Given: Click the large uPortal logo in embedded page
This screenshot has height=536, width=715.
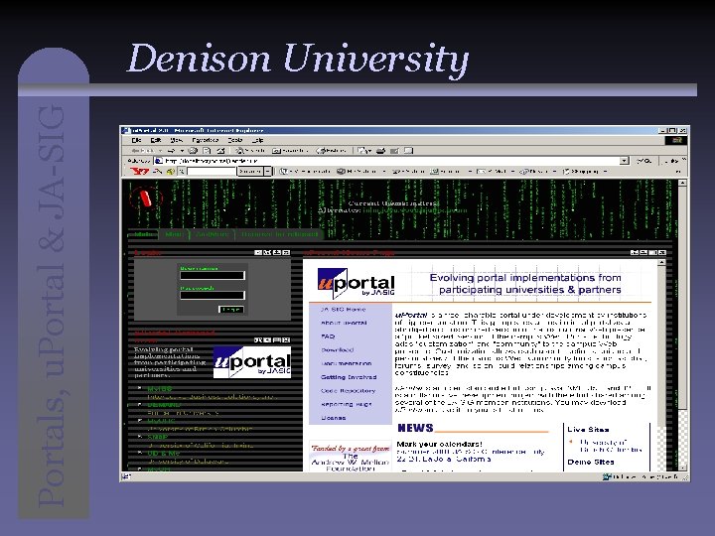Looking at the screenshot, I should point(356,283).
